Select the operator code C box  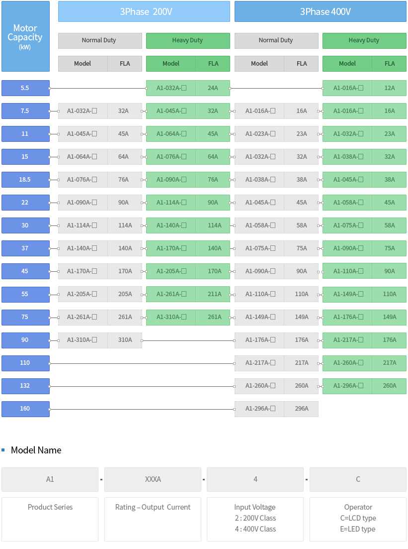click(x=358, y=479)
